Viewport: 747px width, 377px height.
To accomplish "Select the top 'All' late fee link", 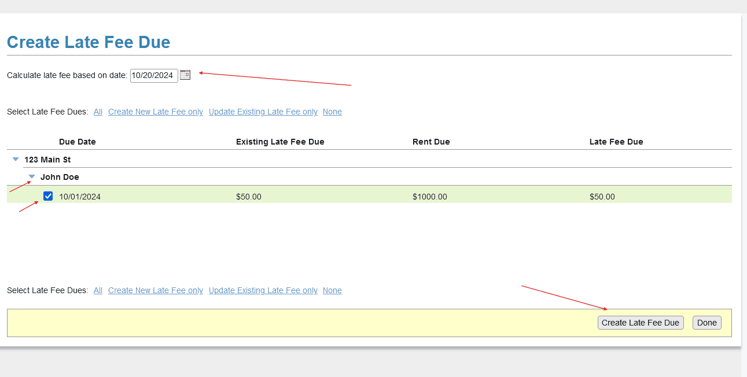I will point(98,112).
